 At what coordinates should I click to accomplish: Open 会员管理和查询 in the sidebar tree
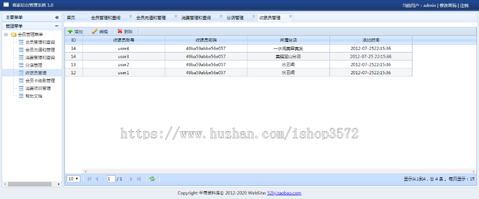point(40,42)
